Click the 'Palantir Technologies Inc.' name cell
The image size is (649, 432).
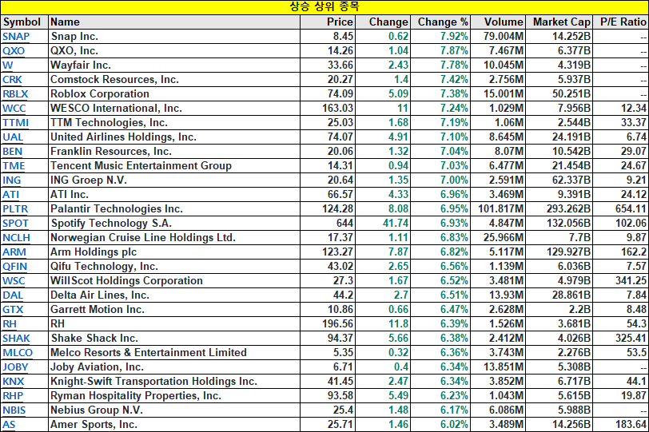pos(174,208)
